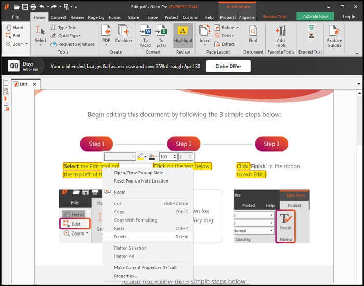The height and width of the screenshot is (286, 364).
Task: Open Feature Guides from the ribbon
Action: [x=334, y=35]
